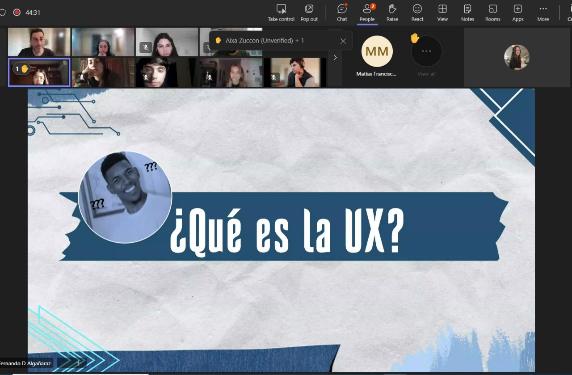
Task: Dismiss the Aixa Zuccon raised-hand notification
Action: [x=343, y=41]
